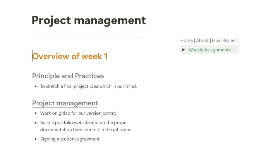The width and height of the screenshot is (261, 164).
Task: Go to the Final Project page
Action: pyautogui.click(x=224, y=40)
